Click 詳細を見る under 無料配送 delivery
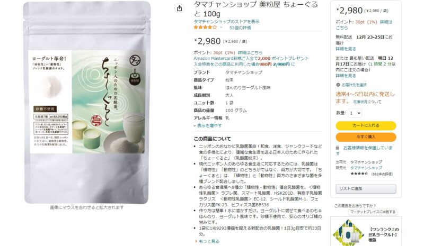The width and height of the screenshot is (424, 246). [346, 49]
